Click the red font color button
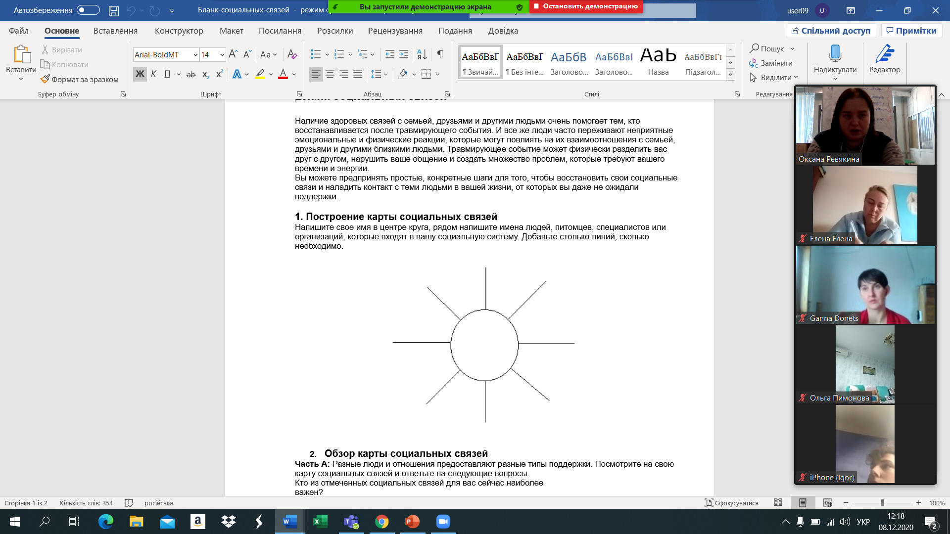This screenshot has width=950, height=534. click(283, 74)
